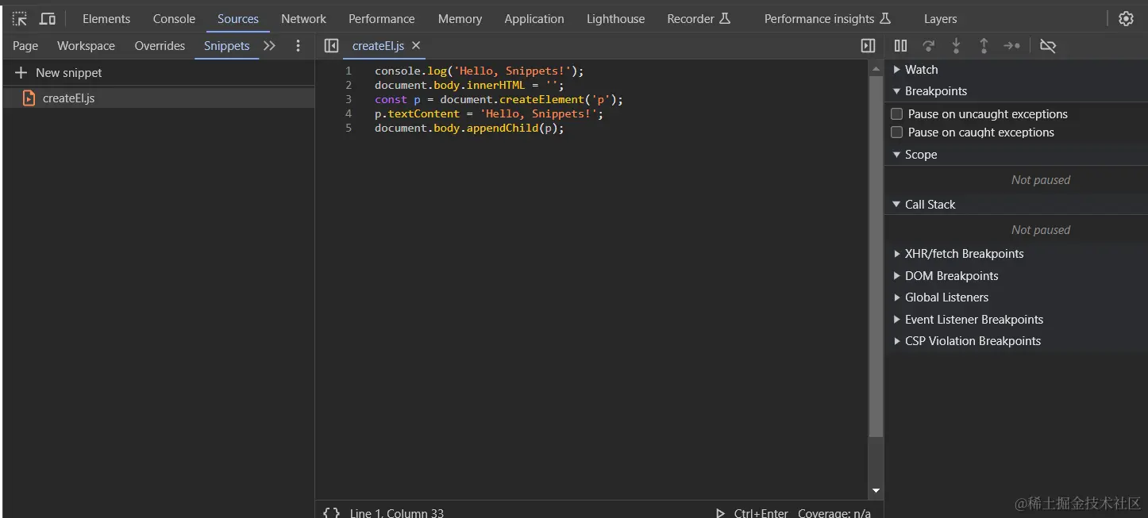Image resolution: width=1148 pixels, height=518 pixels.
Task: Click line number 1 in the gutter
Action: tap(349, 71)
